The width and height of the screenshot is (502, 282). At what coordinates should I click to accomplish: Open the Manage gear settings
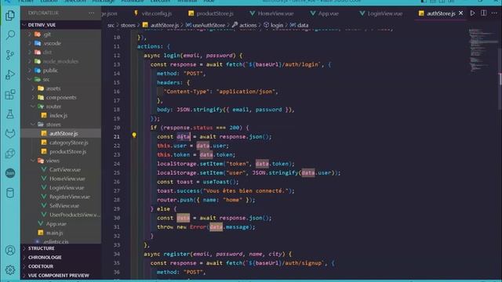coord(10,269)
